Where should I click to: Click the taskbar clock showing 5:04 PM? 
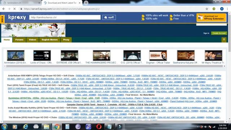222,127
